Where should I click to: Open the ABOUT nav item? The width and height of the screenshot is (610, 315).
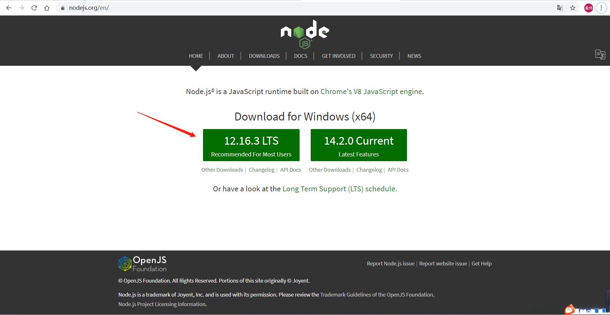(x=226, y=56)
